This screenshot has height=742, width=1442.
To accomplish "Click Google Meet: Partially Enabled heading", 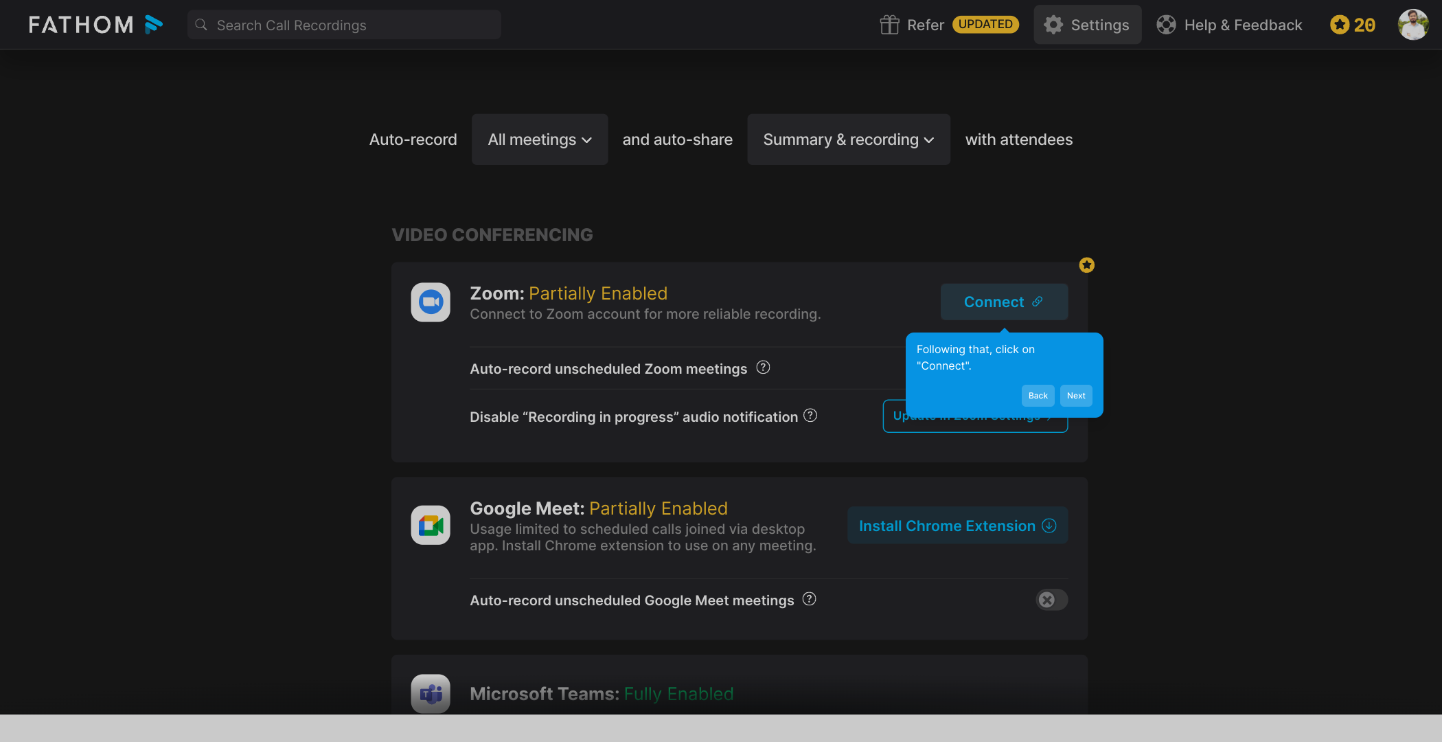I will point(599,508).
